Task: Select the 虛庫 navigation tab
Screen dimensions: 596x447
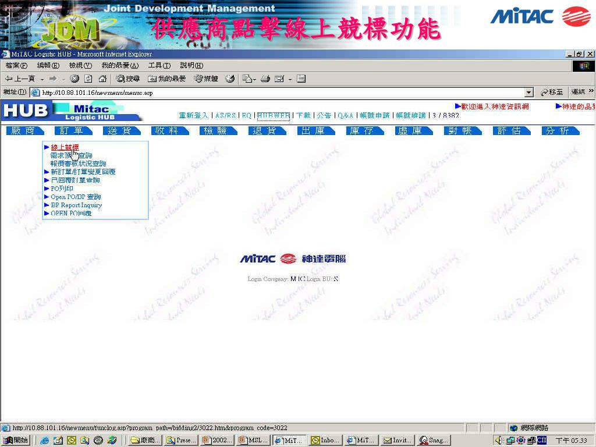Action: (x=414, y=131)
